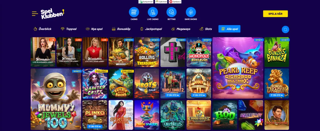Click the blue search magnifier icon

tap(285, 29)
